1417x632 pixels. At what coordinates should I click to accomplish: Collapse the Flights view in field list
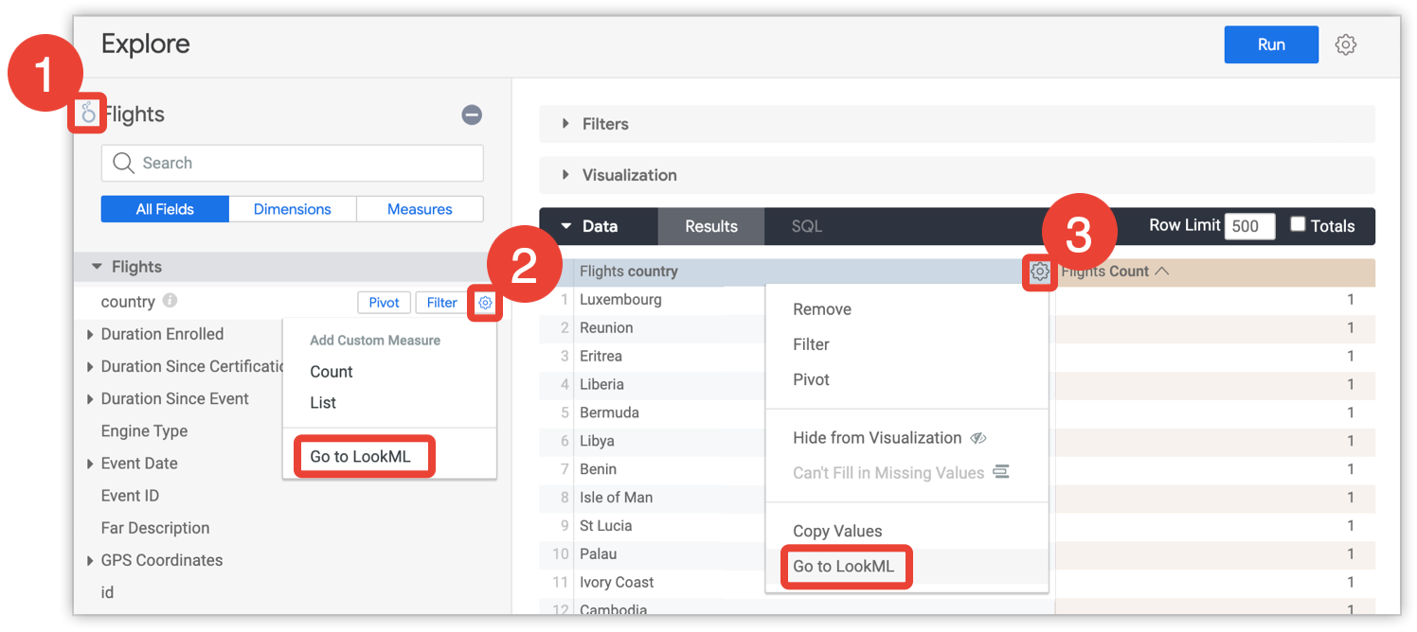pyautogui.click(x=97, y=267)
